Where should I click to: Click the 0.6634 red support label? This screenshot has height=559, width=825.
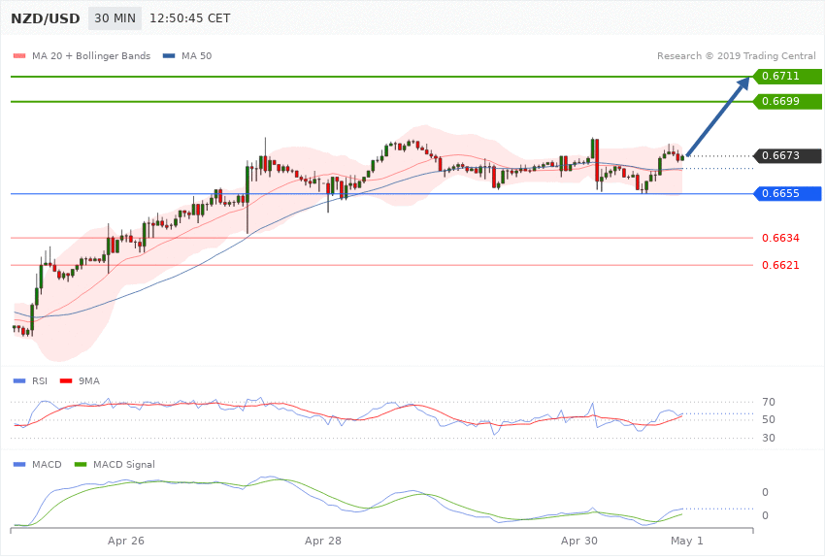click(x=780, y=238)
